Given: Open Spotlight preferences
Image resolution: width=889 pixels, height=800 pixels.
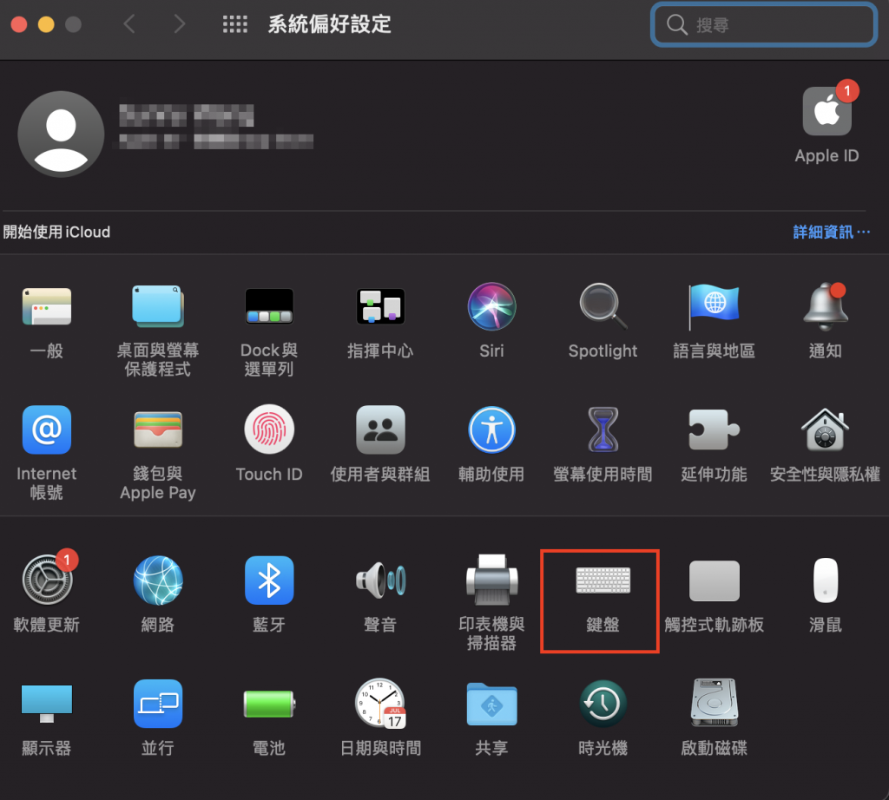Looking at the screenshot, I should click(603, 306).
